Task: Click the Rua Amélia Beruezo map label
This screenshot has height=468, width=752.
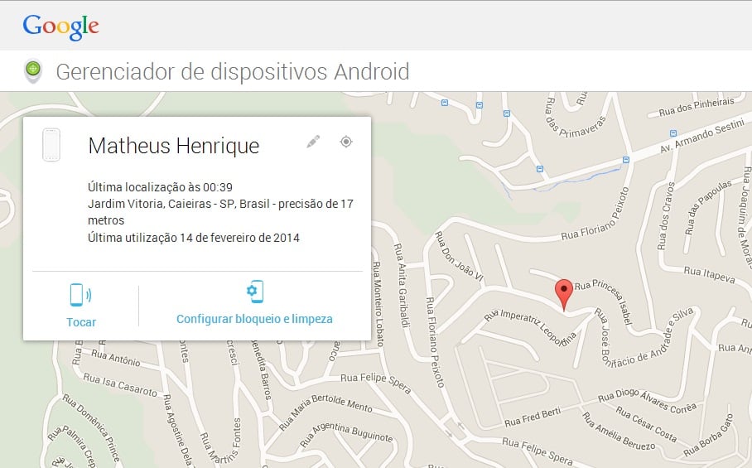Action: (618, 431)
